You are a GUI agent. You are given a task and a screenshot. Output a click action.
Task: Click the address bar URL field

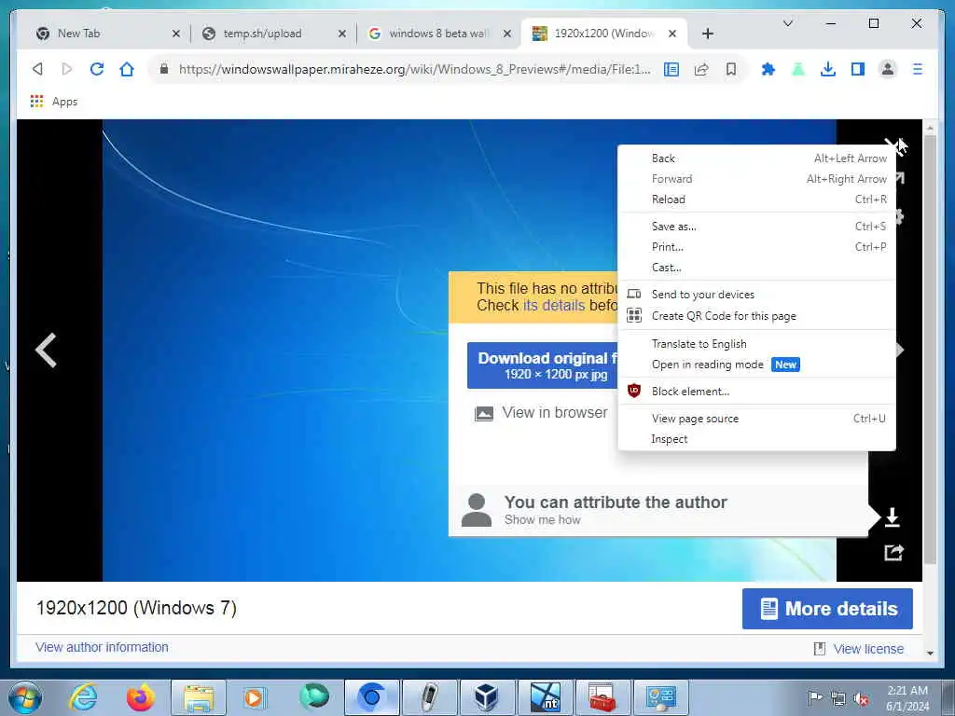414,69
